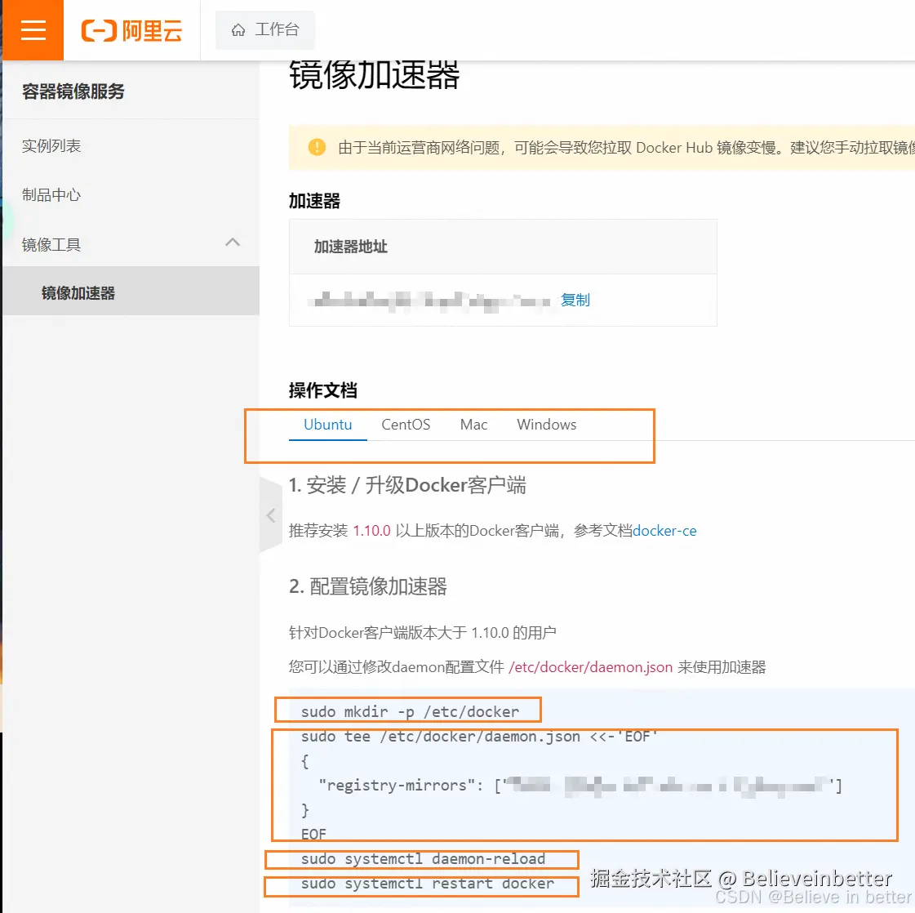
Task: Click the 1.10.0 version number in red
Action: [371, 531]
